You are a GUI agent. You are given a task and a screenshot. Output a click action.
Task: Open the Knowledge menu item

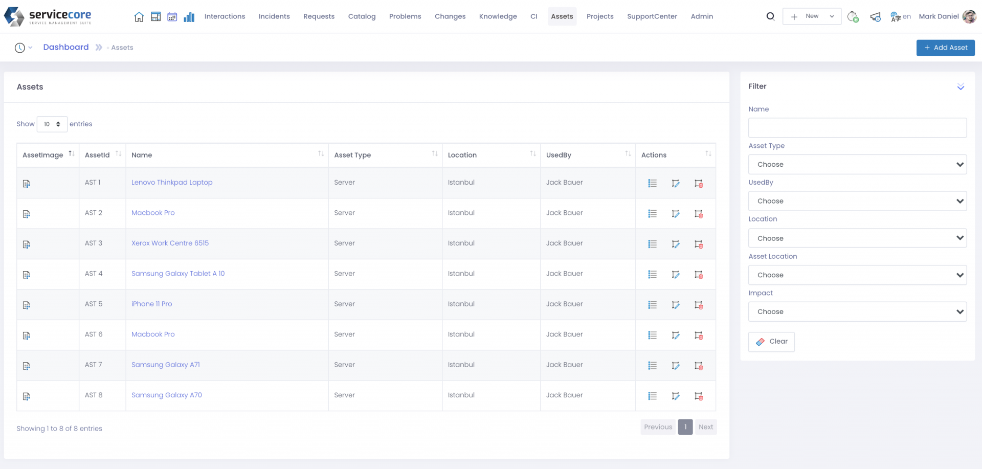point(498,16)
